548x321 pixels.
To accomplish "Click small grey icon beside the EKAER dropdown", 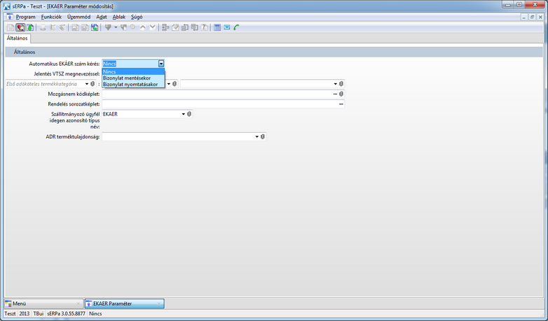I will click(x=189, y=114).
